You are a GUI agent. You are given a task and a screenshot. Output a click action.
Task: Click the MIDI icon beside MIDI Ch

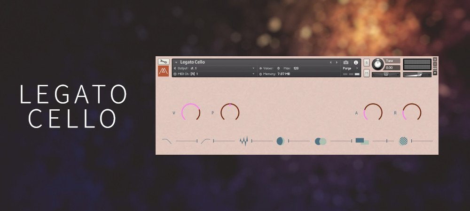tap(175, 74)
